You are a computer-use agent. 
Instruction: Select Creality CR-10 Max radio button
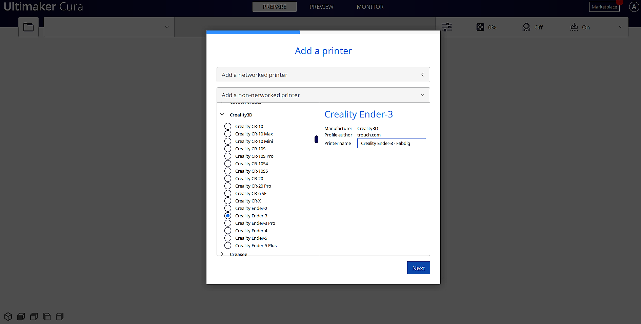point(228,134)
